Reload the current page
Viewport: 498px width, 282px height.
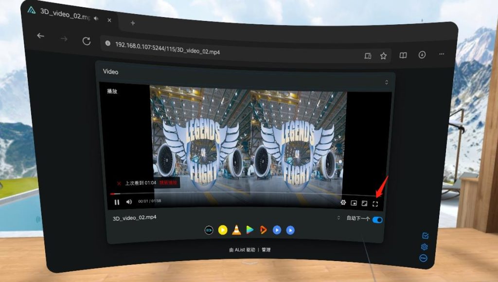pos(87,41)
